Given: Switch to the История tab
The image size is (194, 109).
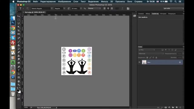Looking at the screenshot, I should tap(163, 14).
